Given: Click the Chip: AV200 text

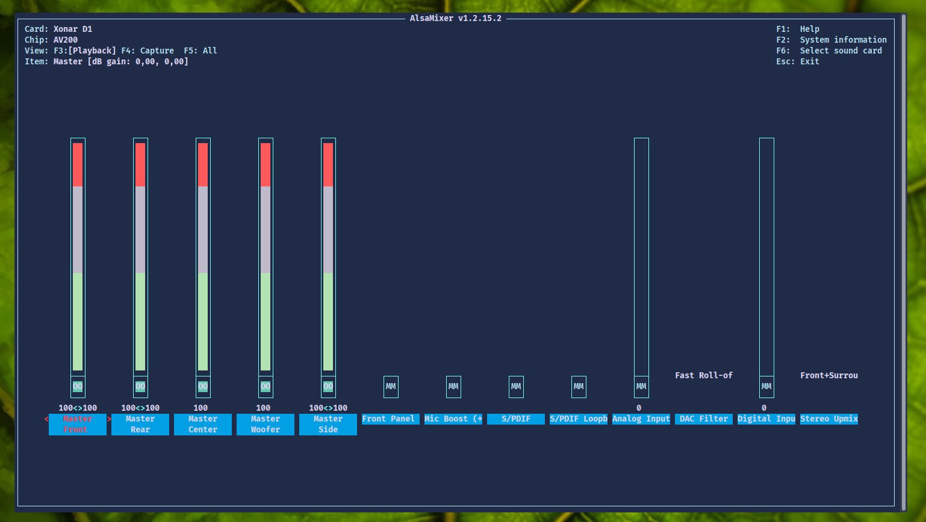Looking at the screenshot, I should (51, 40).
